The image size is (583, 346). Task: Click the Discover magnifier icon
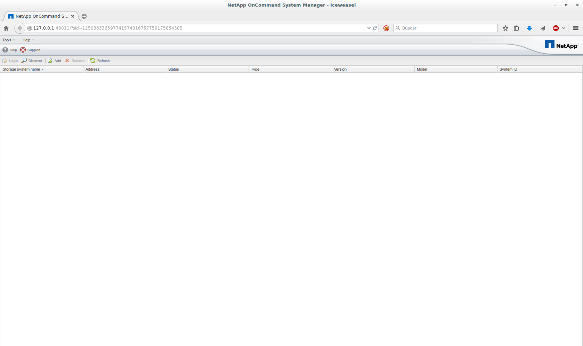click(24, 61)
